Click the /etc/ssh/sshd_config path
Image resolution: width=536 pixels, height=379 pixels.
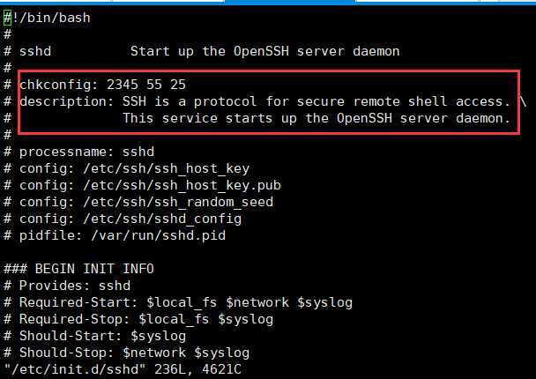pos(162,219)
